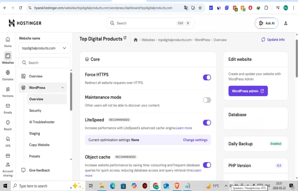The height and width of the screenshot is (191, 298).
Task: Open the Website name dropdown
Action: [x=44, y=48]
